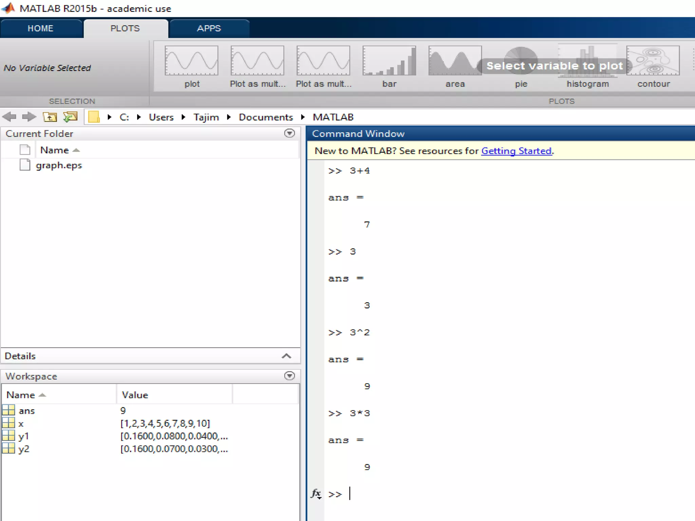Choose the second 'Plot as mult...' icon

[323, 61]
